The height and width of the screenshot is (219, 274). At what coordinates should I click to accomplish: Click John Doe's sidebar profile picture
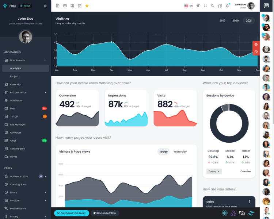pos(26,37)
